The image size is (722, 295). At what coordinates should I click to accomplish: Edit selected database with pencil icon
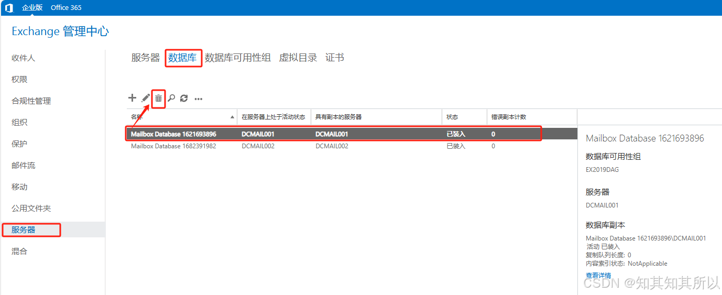coord(146,98)
